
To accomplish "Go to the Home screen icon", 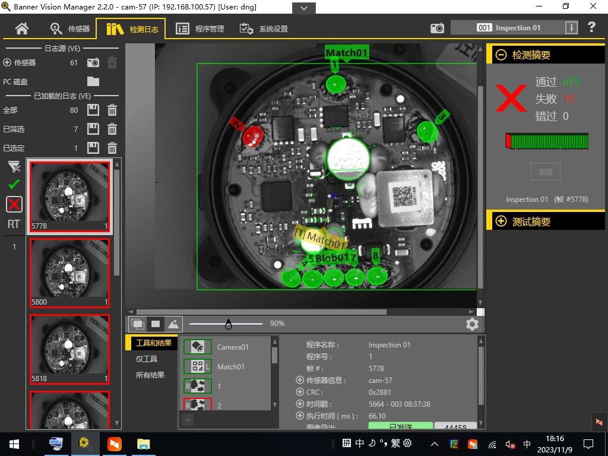I will (22, 28).
